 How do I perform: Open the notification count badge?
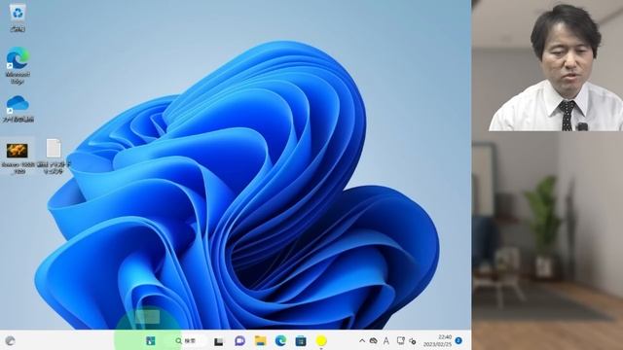pos(458,341)
